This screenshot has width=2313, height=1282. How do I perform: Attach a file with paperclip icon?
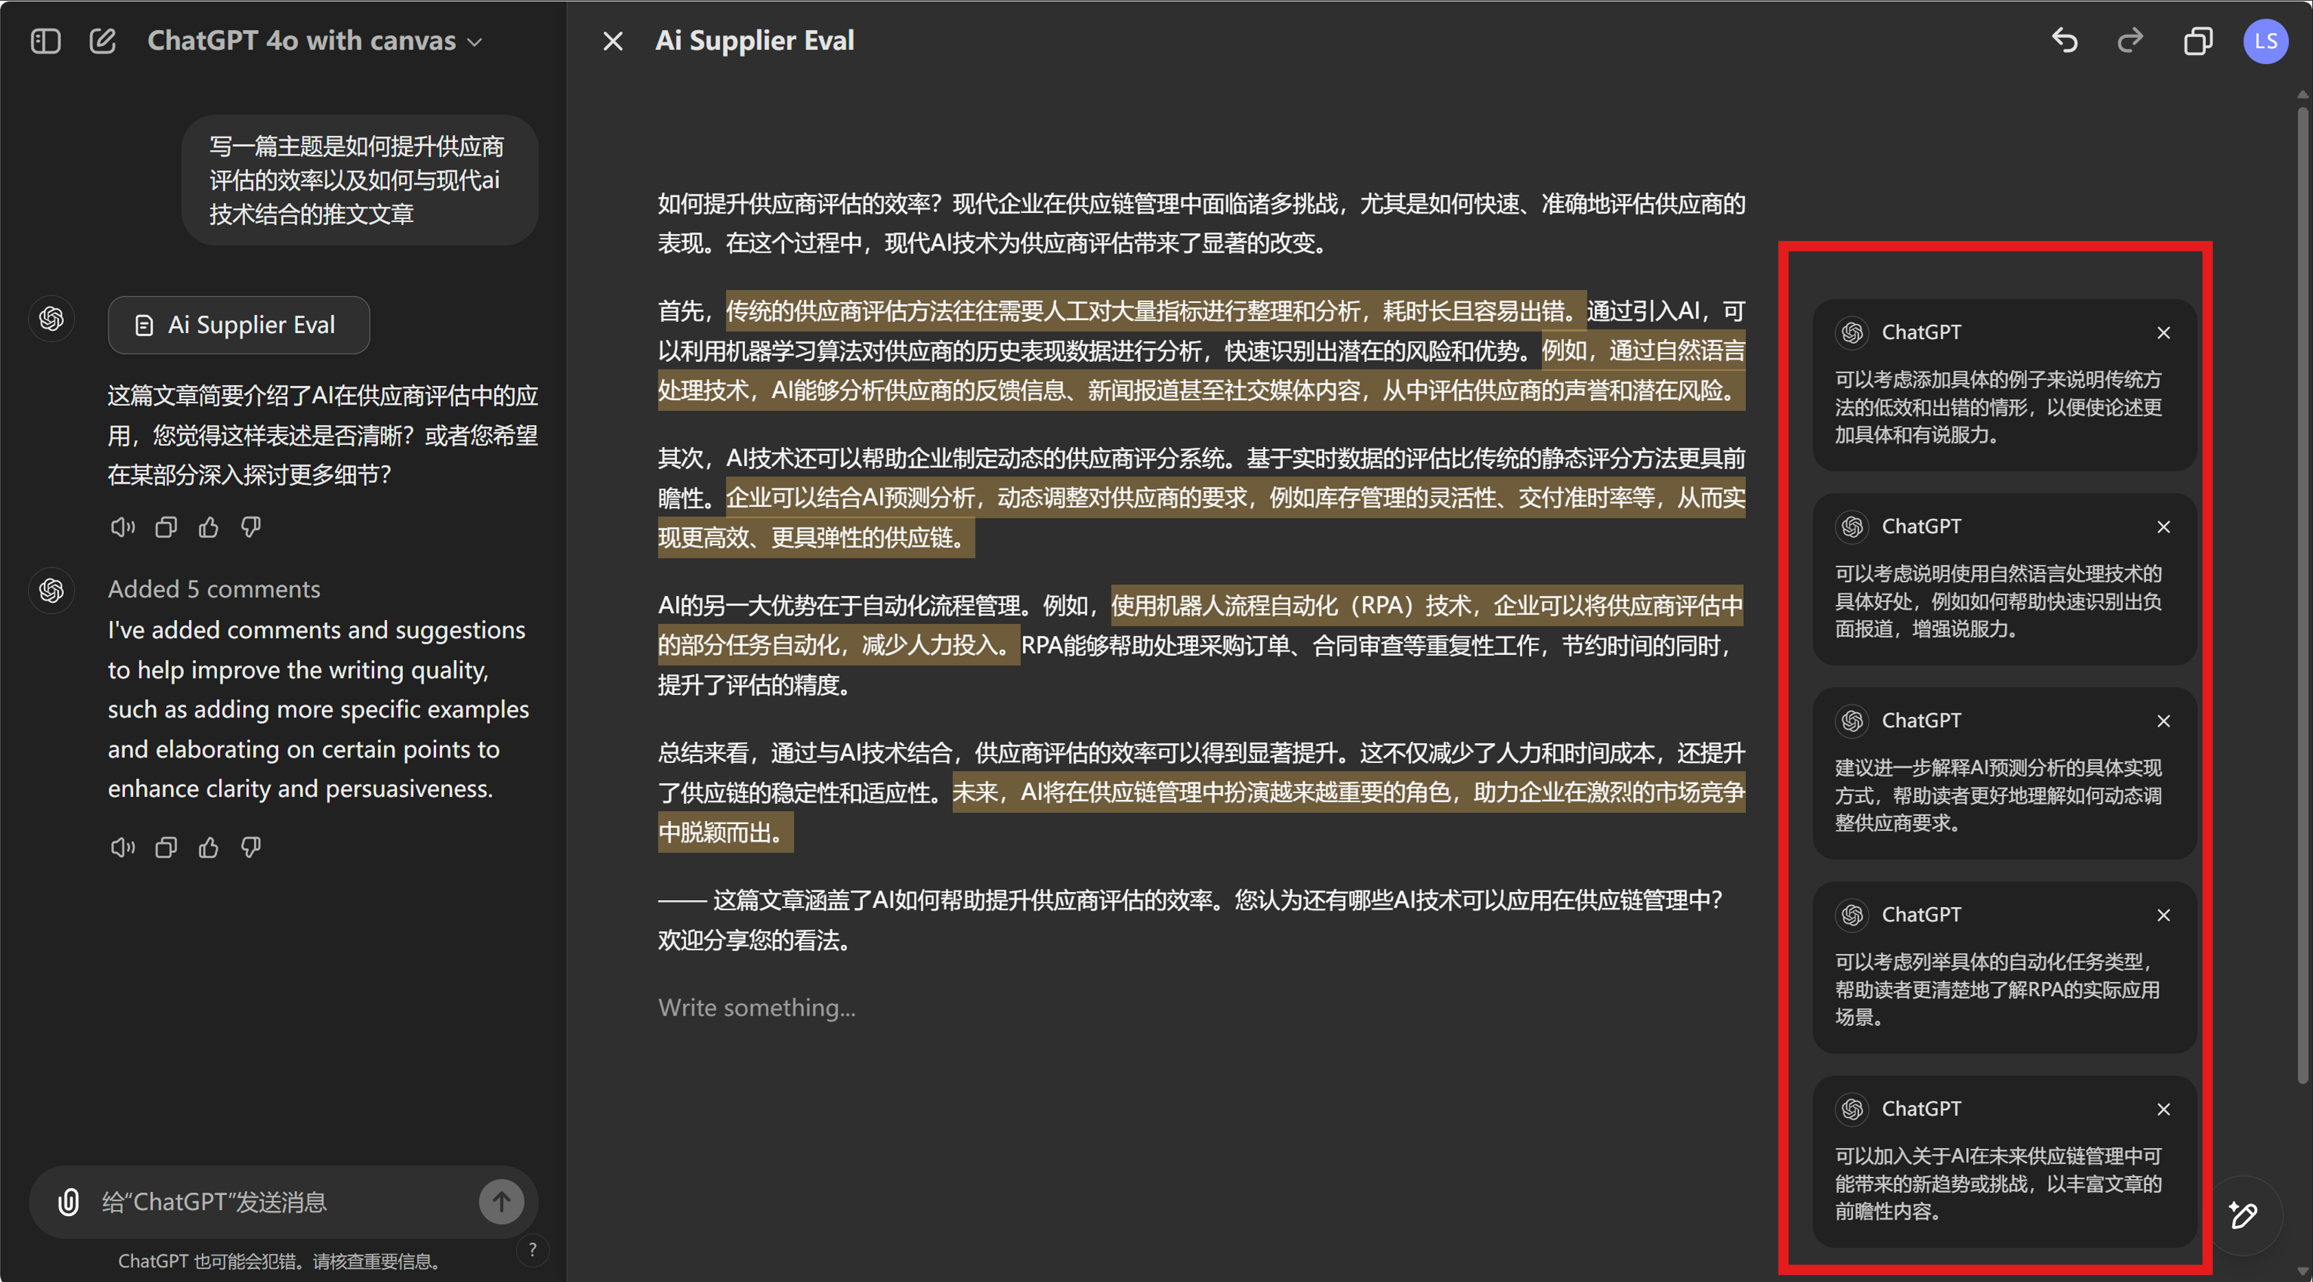click(x=68, y=1201)
